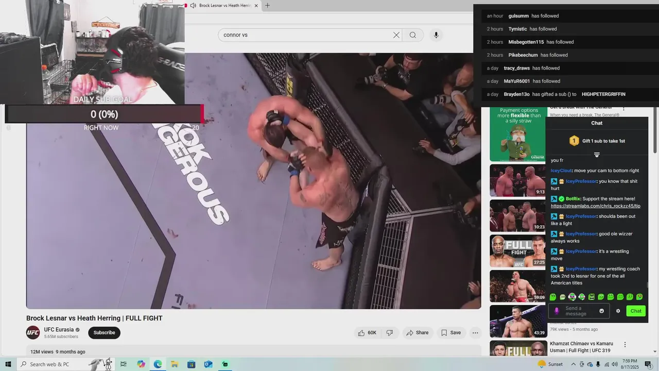Collapse the chat gift leaderboard chevron
Image resolution: width=659 pixels, height=371 pixels.
click(x=597, y=155)
